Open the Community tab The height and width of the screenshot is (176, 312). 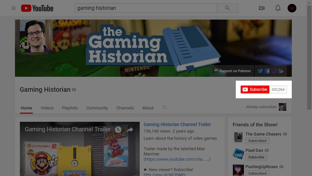(x=97, y=108)
